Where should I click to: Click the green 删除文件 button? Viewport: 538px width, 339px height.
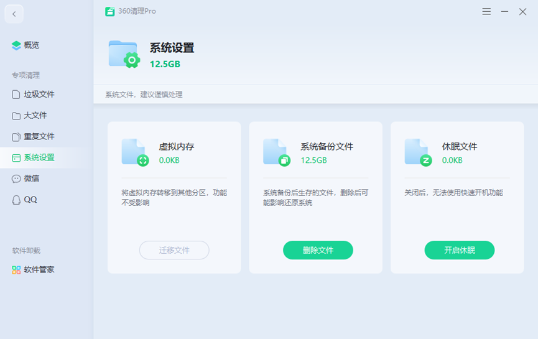(x=318, y=250)
